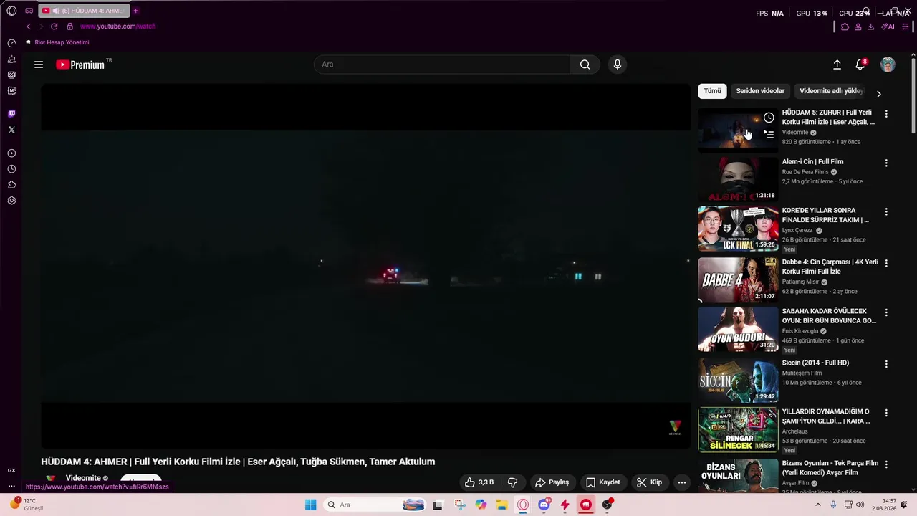Open File Explorer from the taskbar
The height and width of the screenshot is (516, 917).
[x=502, y=505]
